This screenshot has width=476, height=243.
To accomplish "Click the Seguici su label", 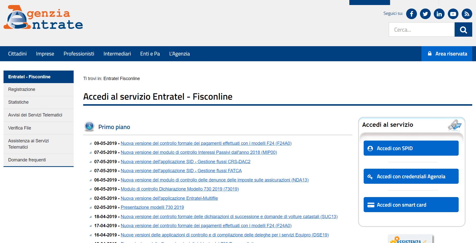I will [393, 14].
